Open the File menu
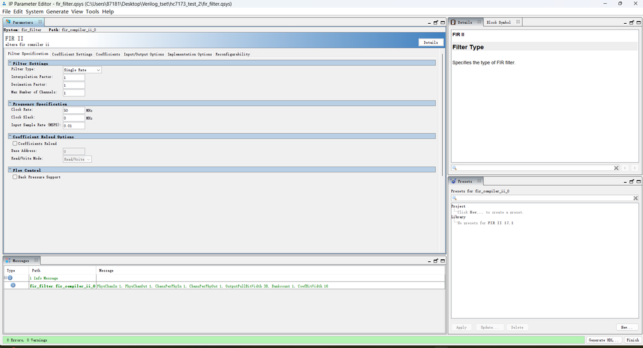Image resolution: width=643 pixels, height=348 pixels. (x=6, y=12)
